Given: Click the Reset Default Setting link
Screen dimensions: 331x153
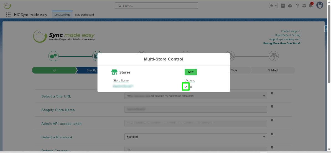Looking at the screenshot, I should 288,35.
